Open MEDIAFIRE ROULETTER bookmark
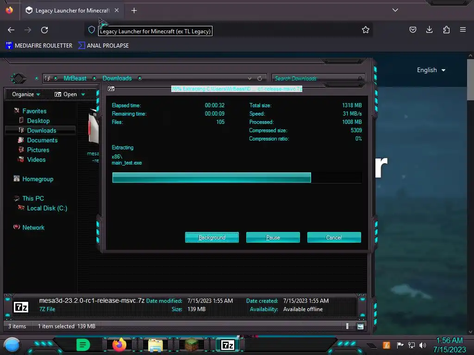The height and width of the screenshot is (355, 474). 39,46
